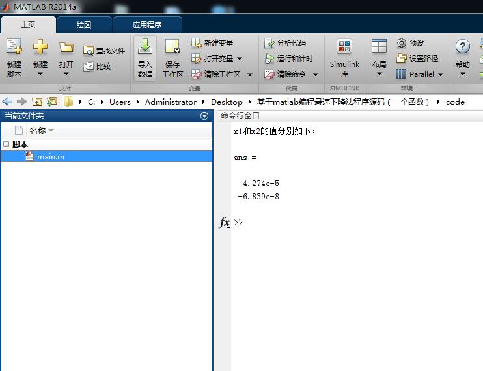Click the Users path segment

point(120,102)
